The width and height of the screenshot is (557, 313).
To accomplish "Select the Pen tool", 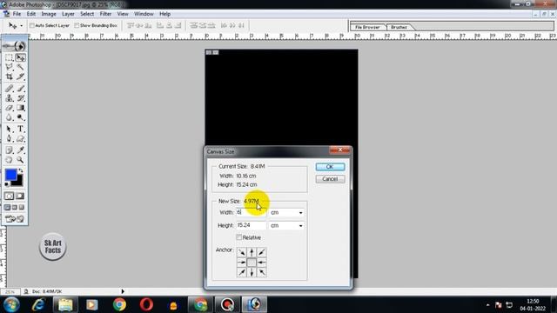I will click(x=10, y=139).
